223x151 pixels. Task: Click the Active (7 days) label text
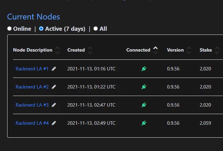65,29
